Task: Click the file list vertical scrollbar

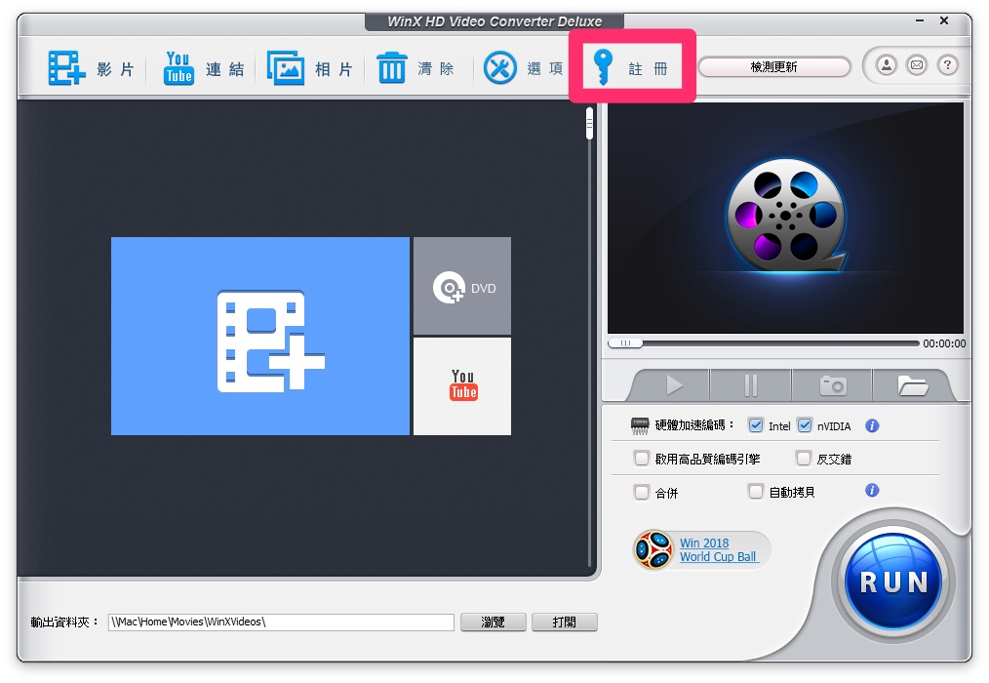Action: [590, 338]
